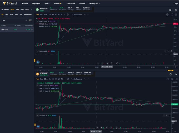Select the USDC market tab
This screenshot has width=179, height=133.
click(22, 9)
